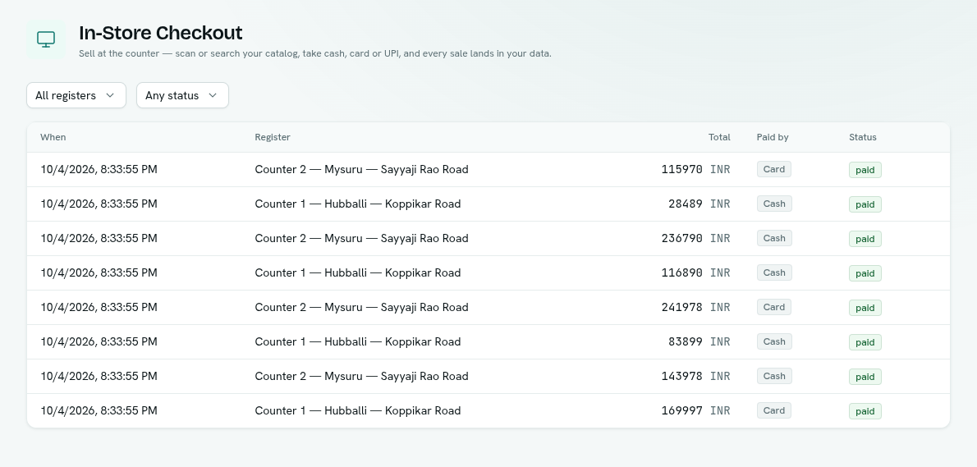The height and width of the screenshot is (467, 977).
Task: Click paid status in the 236790 row
Action: point(865,239)
